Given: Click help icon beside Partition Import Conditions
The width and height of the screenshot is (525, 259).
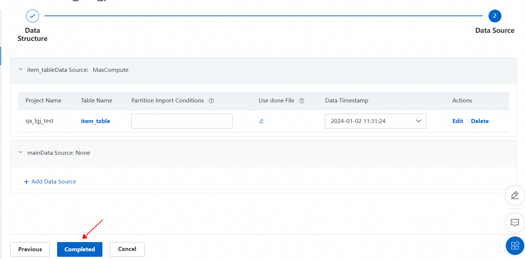Looking at the screenshot, I should (211, 101).
